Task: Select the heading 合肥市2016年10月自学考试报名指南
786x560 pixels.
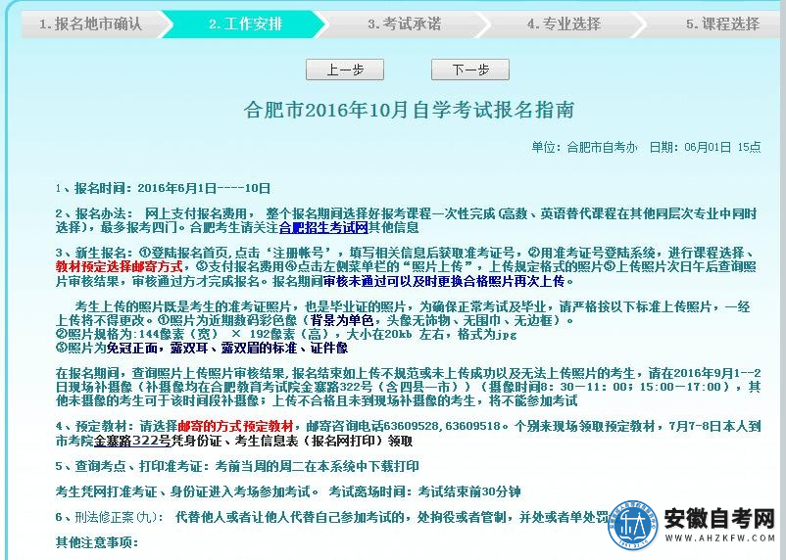Action: click(409, 110)
